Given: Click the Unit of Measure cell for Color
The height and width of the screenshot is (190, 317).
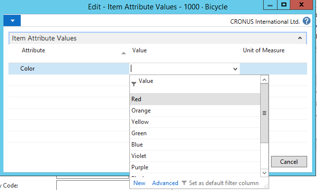Looking at the screenshot, I should point(274,69).
